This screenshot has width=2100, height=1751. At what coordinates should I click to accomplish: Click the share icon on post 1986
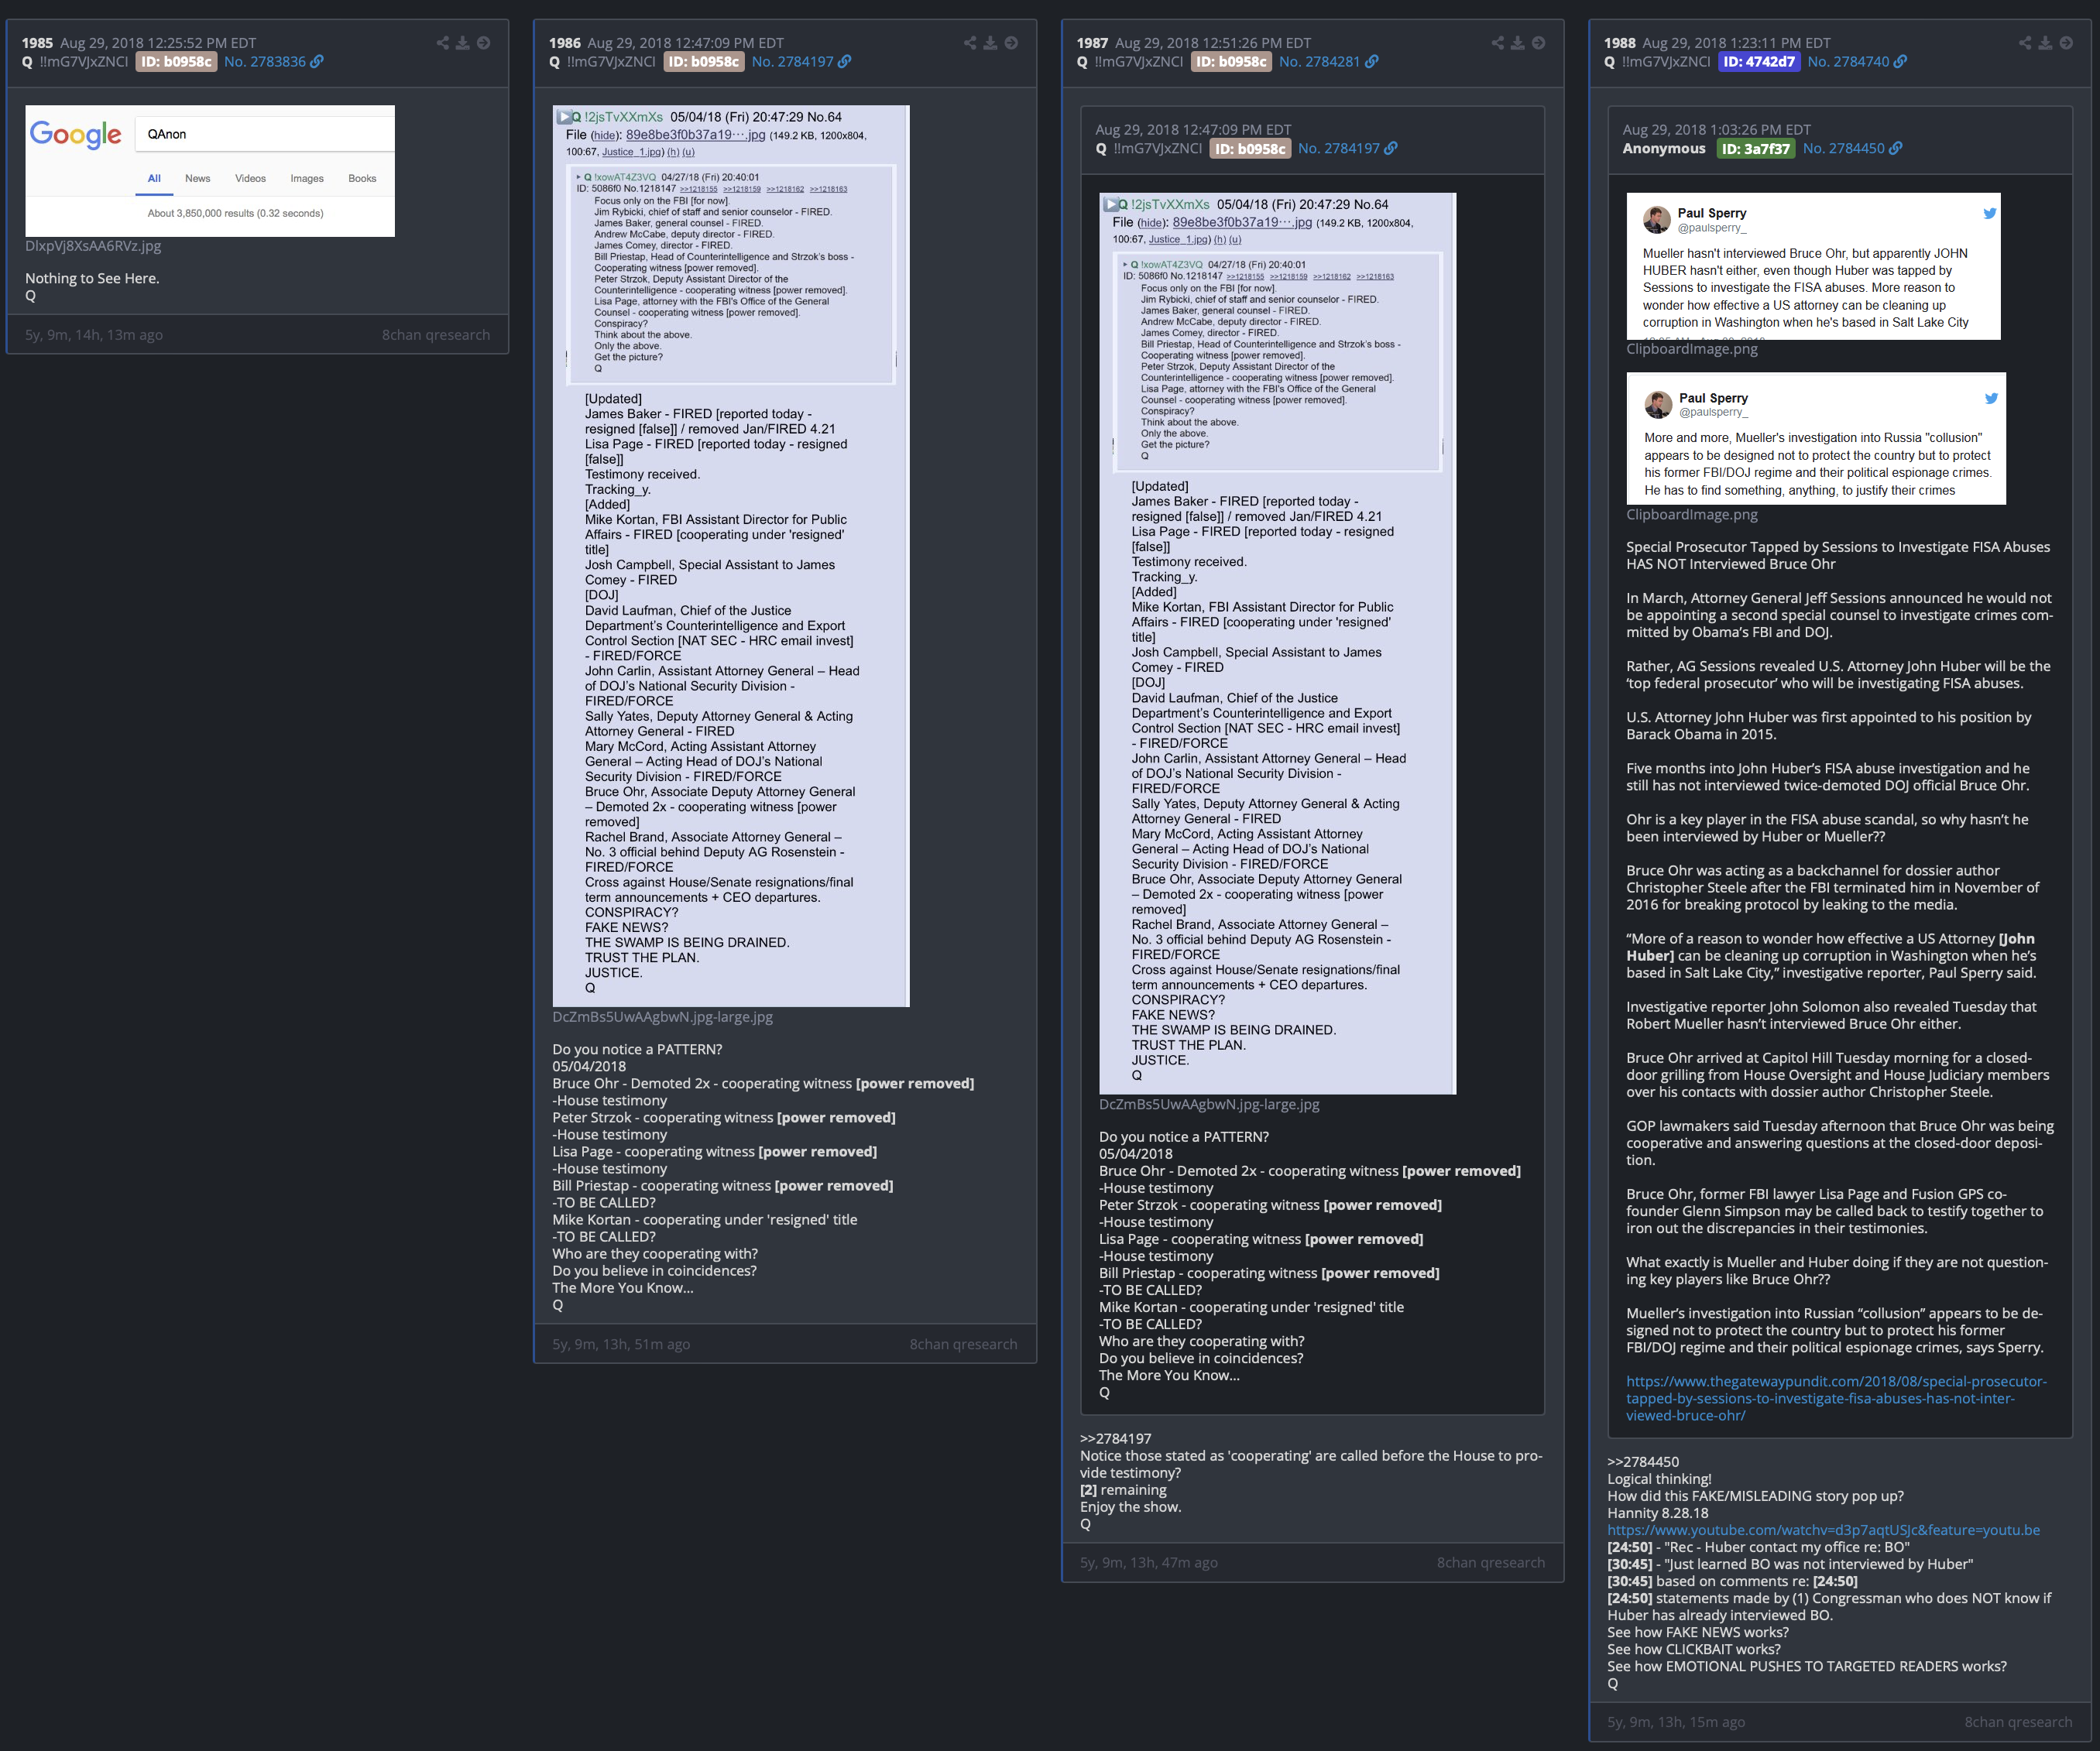(x=970, y=43)
